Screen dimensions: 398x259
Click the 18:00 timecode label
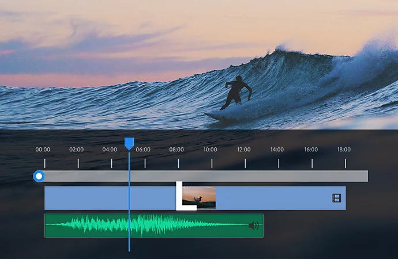(344, 150)
